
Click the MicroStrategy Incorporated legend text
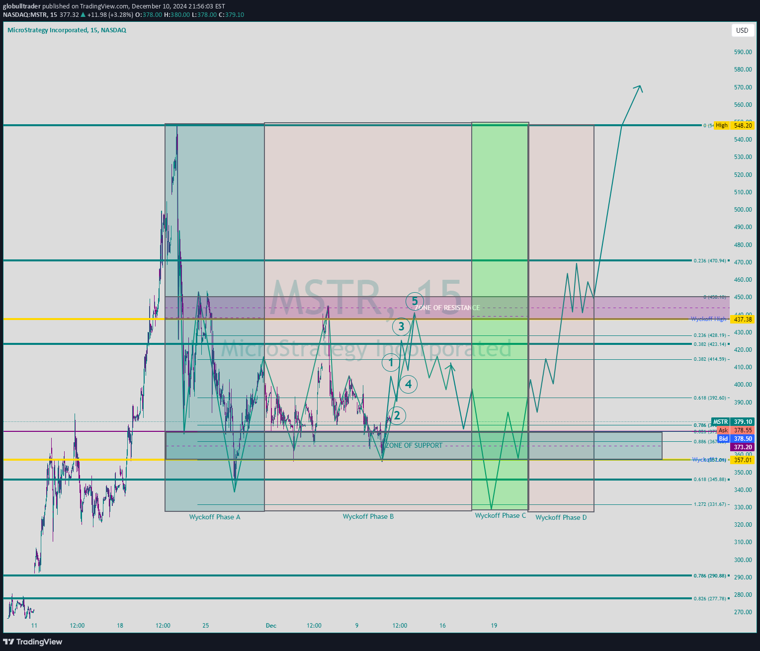tap(48, 30)
